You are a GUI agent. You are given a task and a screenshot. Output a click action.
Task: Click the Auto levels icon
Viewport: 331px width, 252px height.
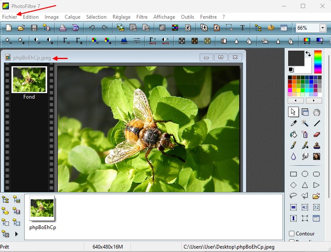click(x=153, y=40)
